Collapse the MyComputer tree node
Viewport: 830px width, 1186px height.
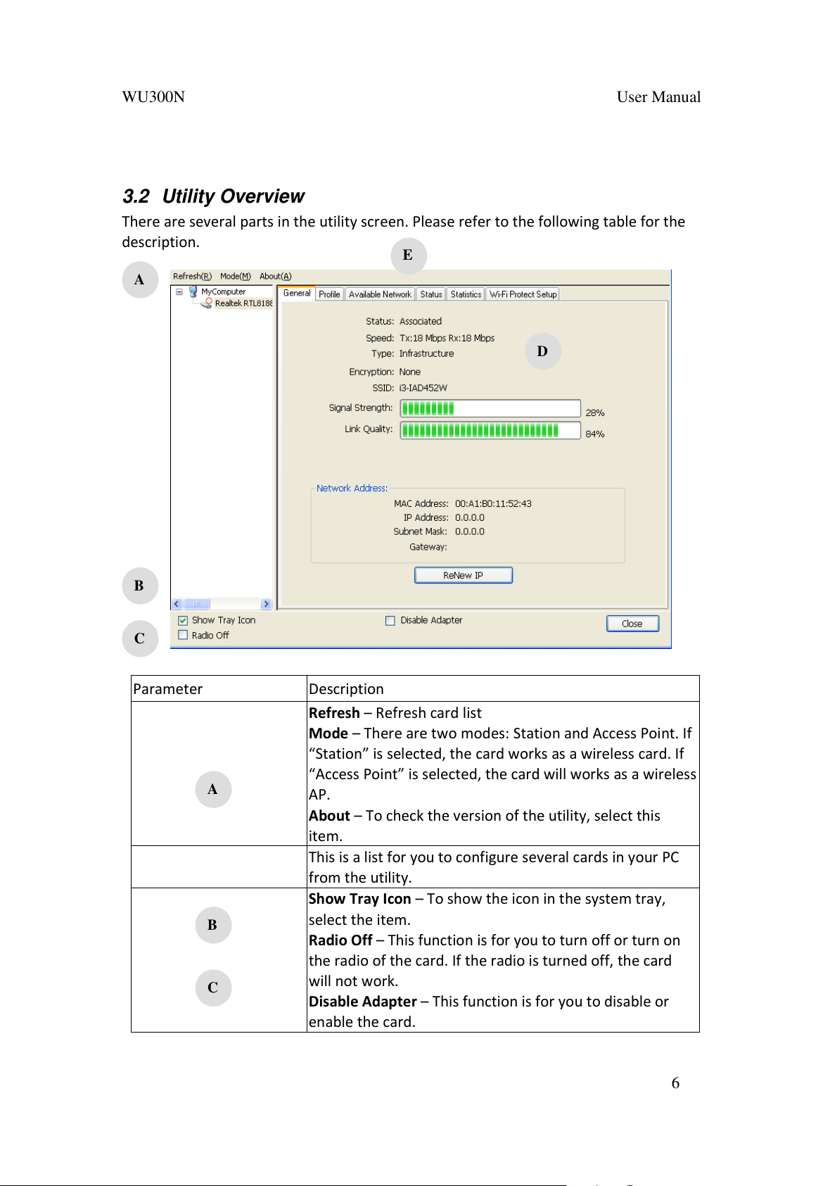click(179, 291)
